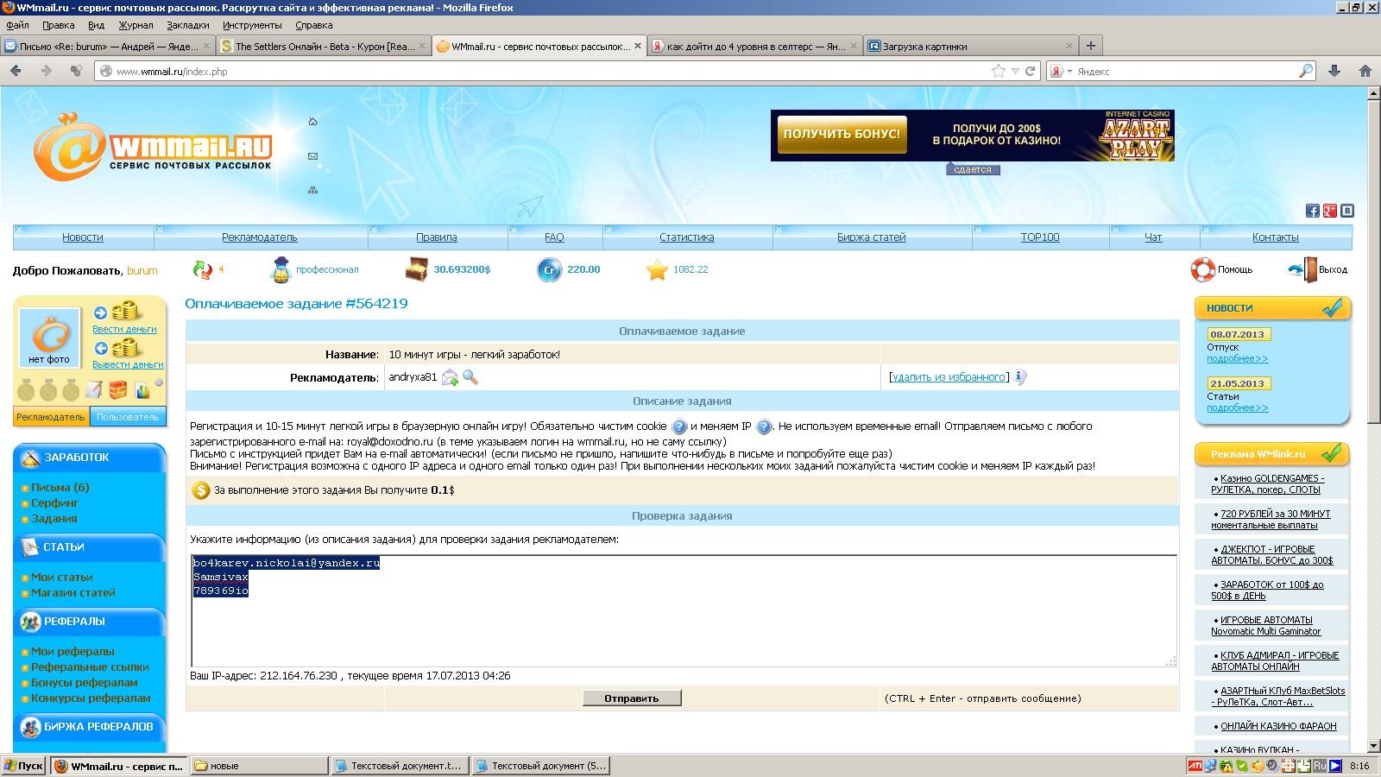Screen dimensions: 1381x777
Task: Open the Google Plus social icon
Action: point(1330,211)
